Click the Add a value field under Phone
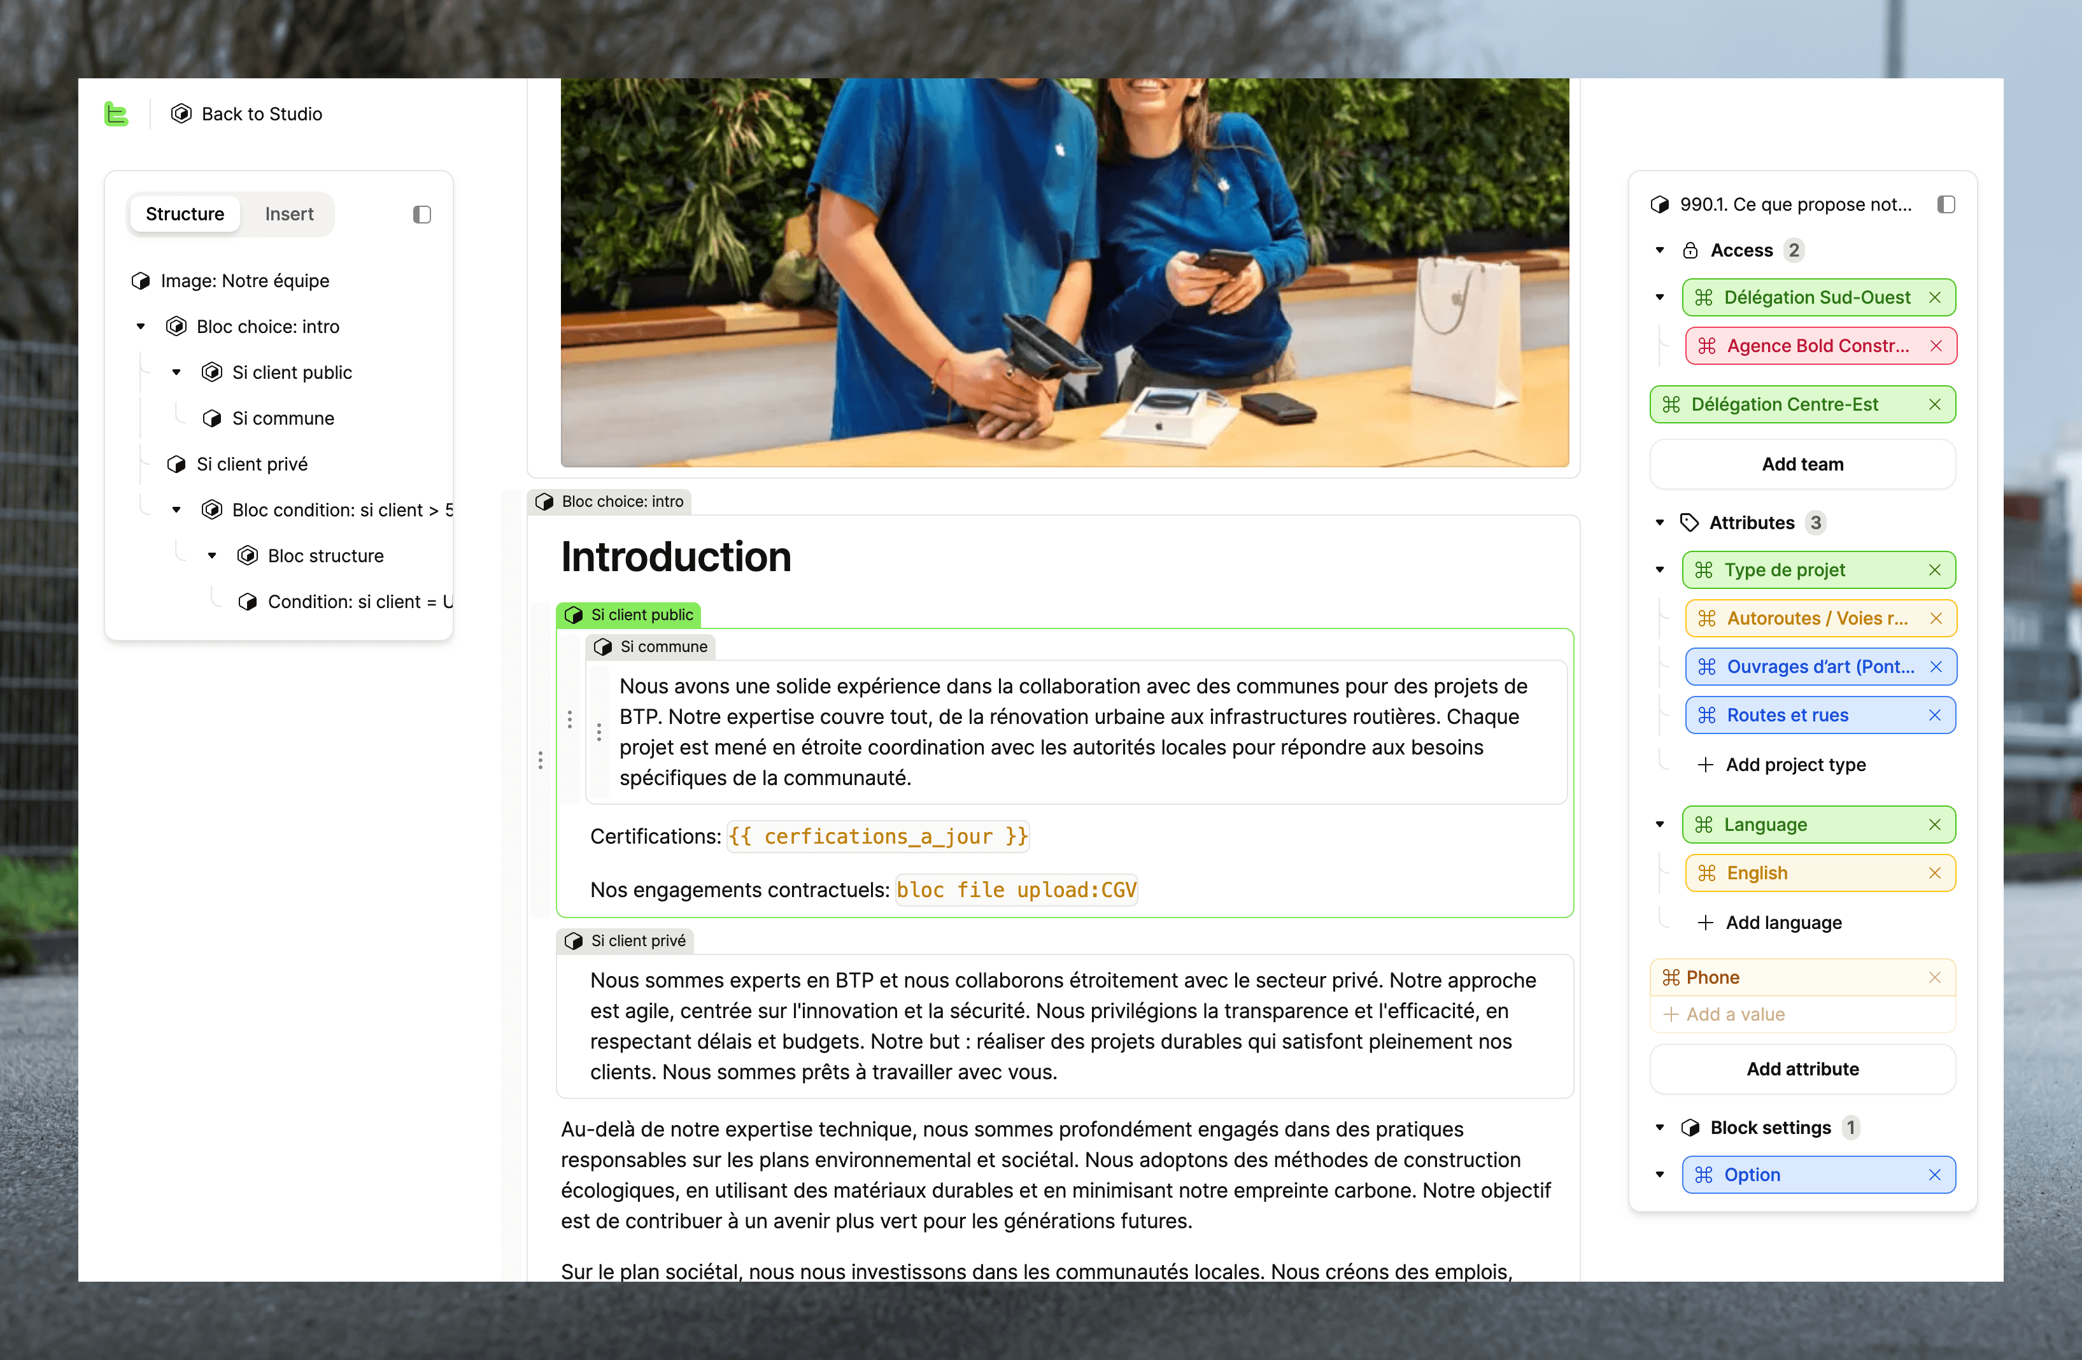Viewport: 2082px width, 1360px height. [x=1736, y=1014]
